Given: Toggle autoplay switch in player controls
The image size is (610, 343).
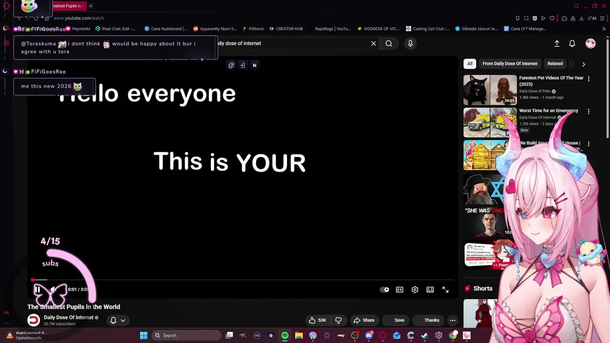Looking at the screenshot, I should pyautogui.click(x=385, y=290).
